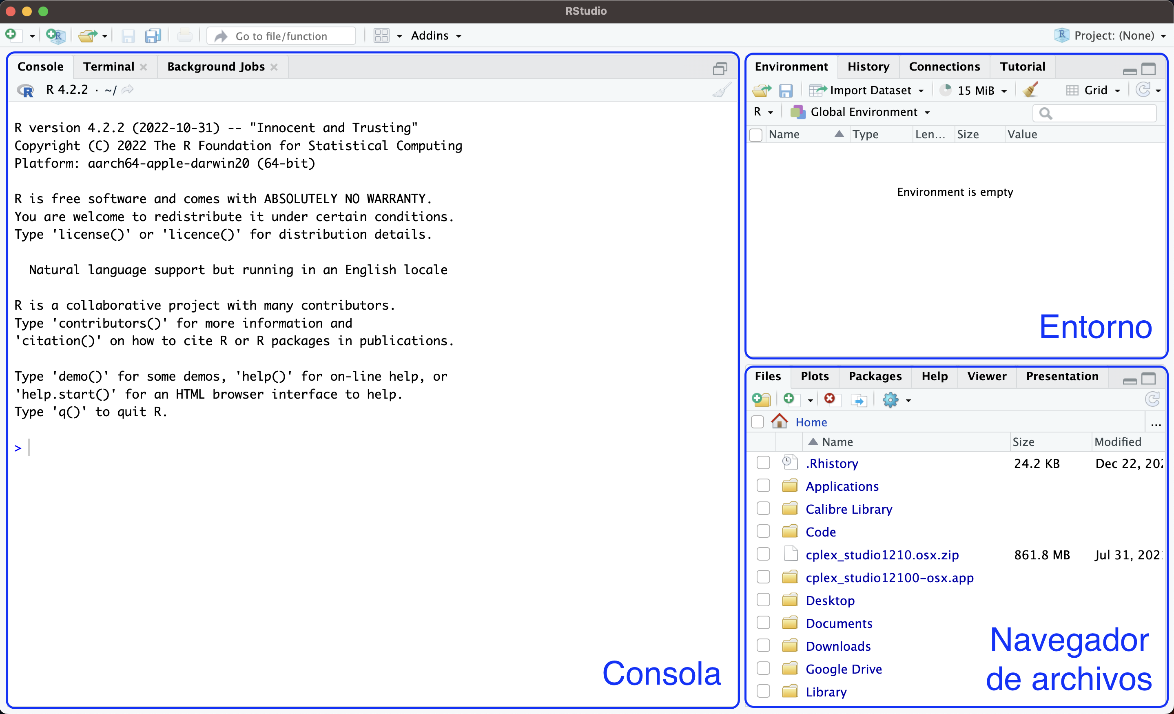Select the Terminal tab
This screenshot has height=714, width=1174.
(108, 65)
